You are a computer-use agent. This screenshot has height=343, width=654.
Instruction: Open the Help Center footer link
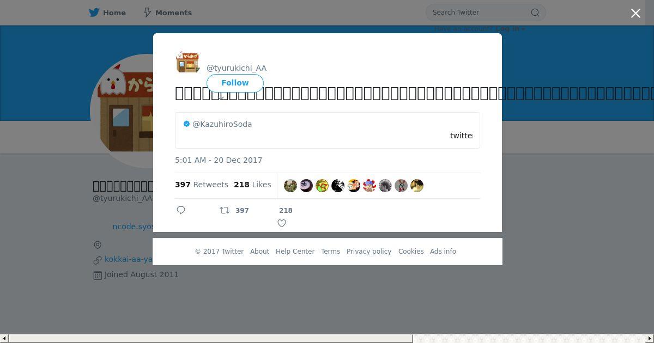click(295, 252)
